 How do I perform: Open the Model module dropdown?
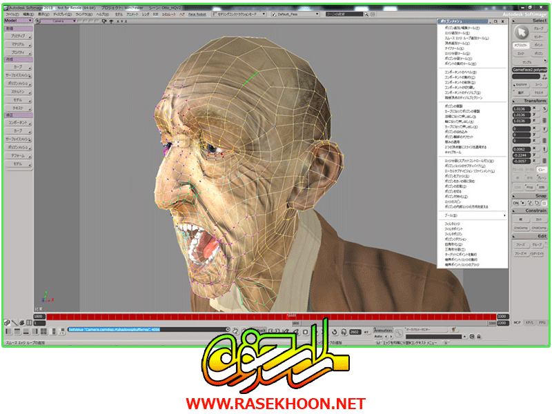click(19, 21)
